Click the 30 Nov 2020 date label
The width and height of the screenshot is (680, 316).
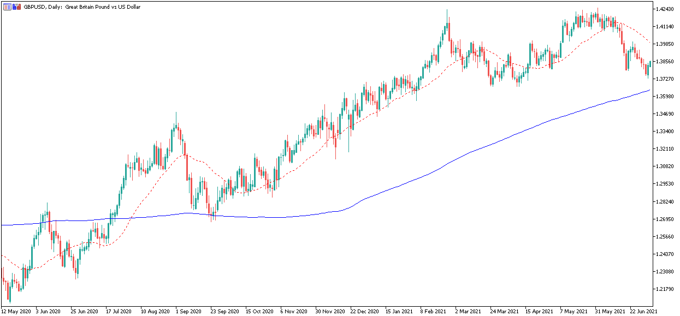pos(330,311)
